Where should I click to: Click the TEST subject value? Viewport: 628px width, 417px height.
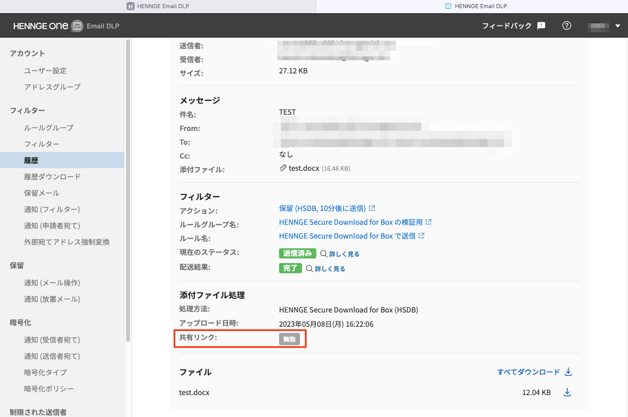click(287, 112)
